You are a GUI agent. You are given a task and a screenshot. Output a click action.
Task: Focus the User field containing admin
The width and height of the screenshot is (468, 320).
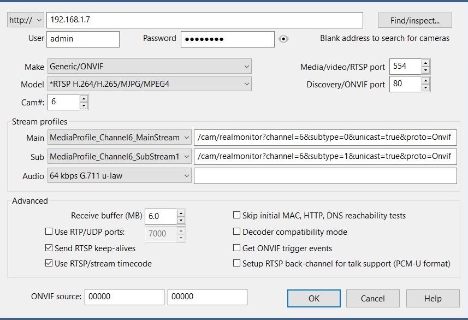(x=83, y=39)
